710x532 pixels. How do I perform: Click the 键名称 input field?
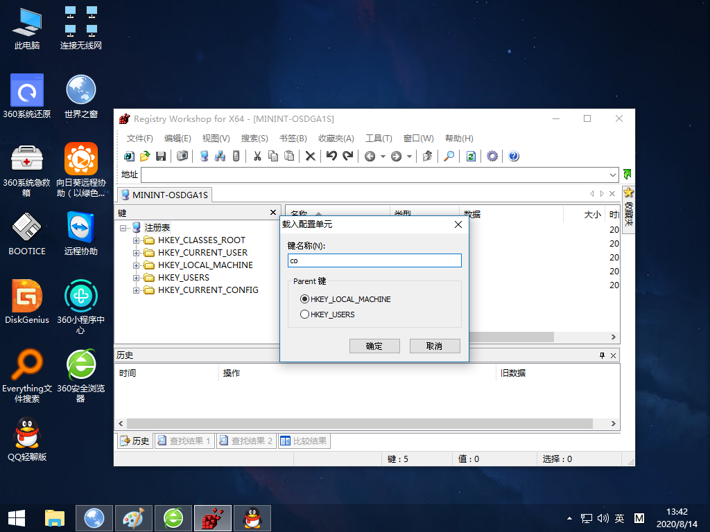[x=374, y=260]
